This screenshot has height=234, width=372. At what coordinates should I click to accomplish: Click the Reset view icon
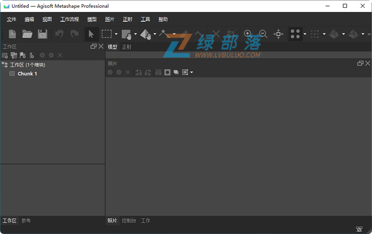pyautogui.click(x=278, y=34)
